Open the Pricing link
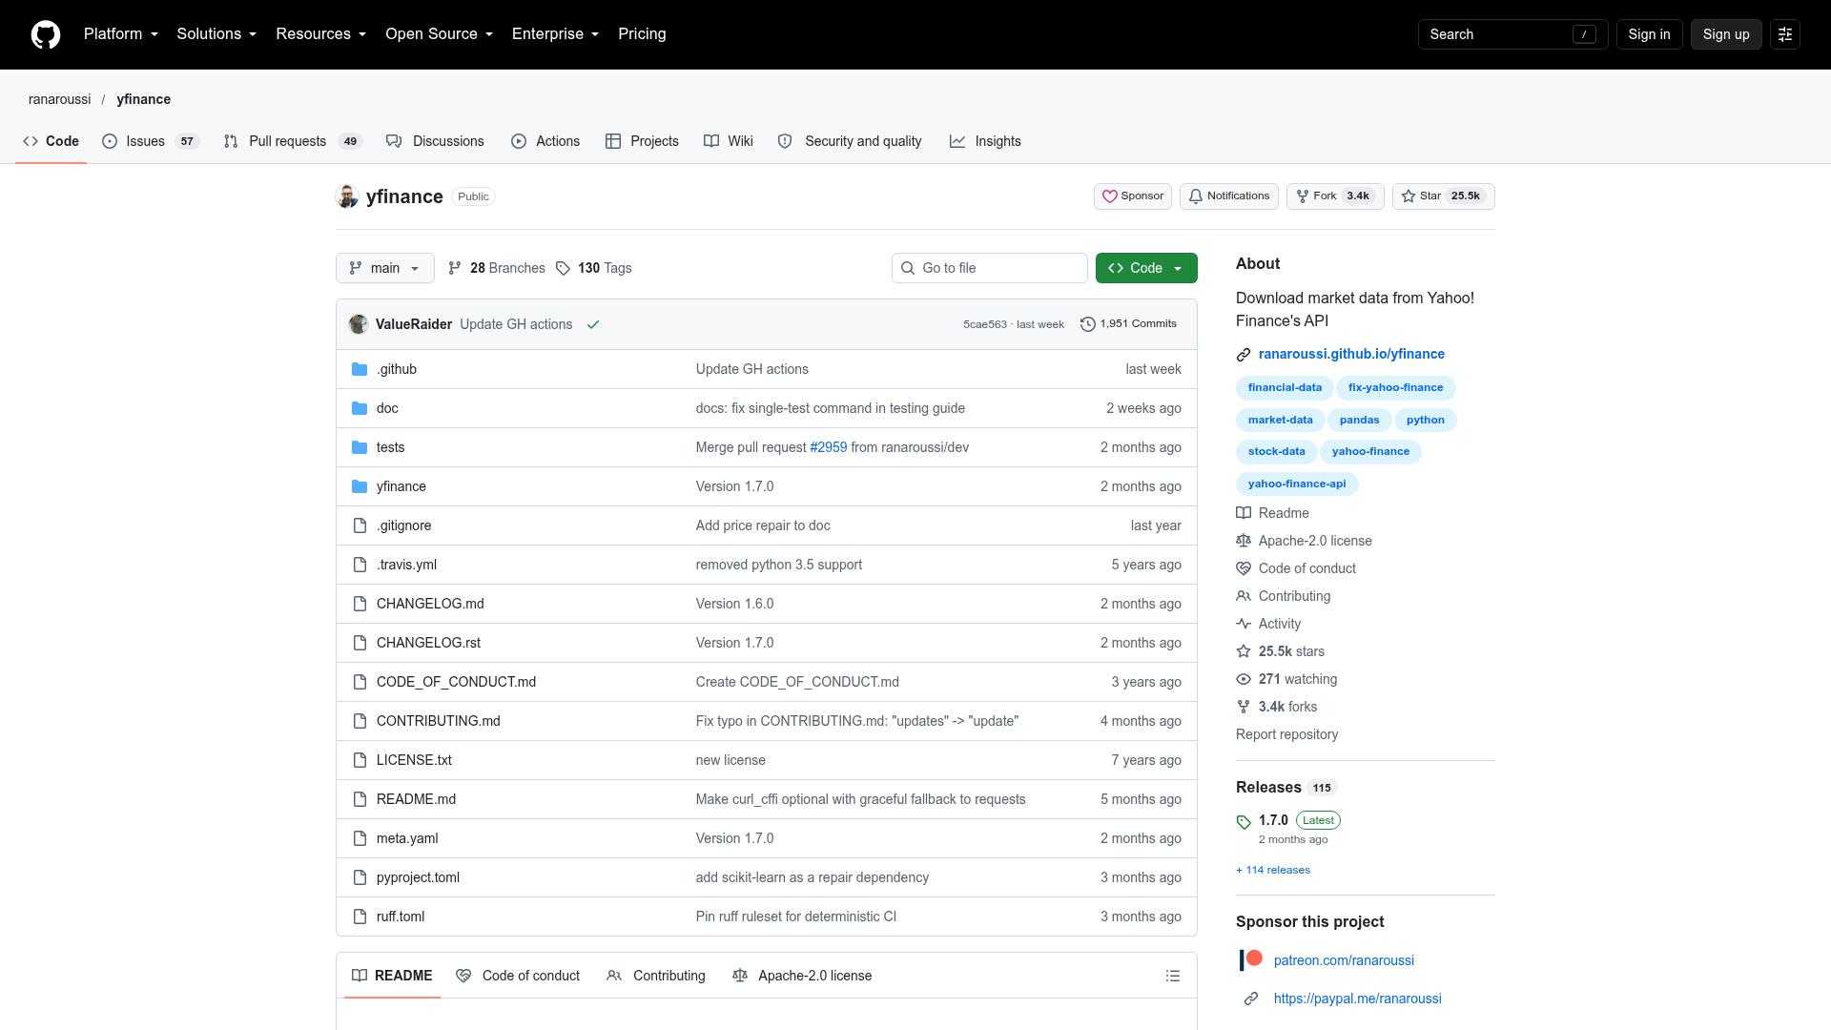Image resolution: width=1831 pixels, height=1030 pixels. tap(642, 34)
